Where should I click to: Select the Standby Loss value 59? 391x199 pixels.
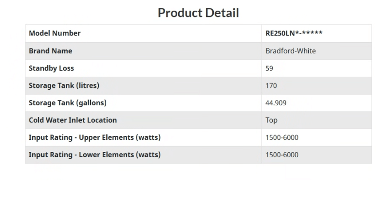click(x=269, y=68)
